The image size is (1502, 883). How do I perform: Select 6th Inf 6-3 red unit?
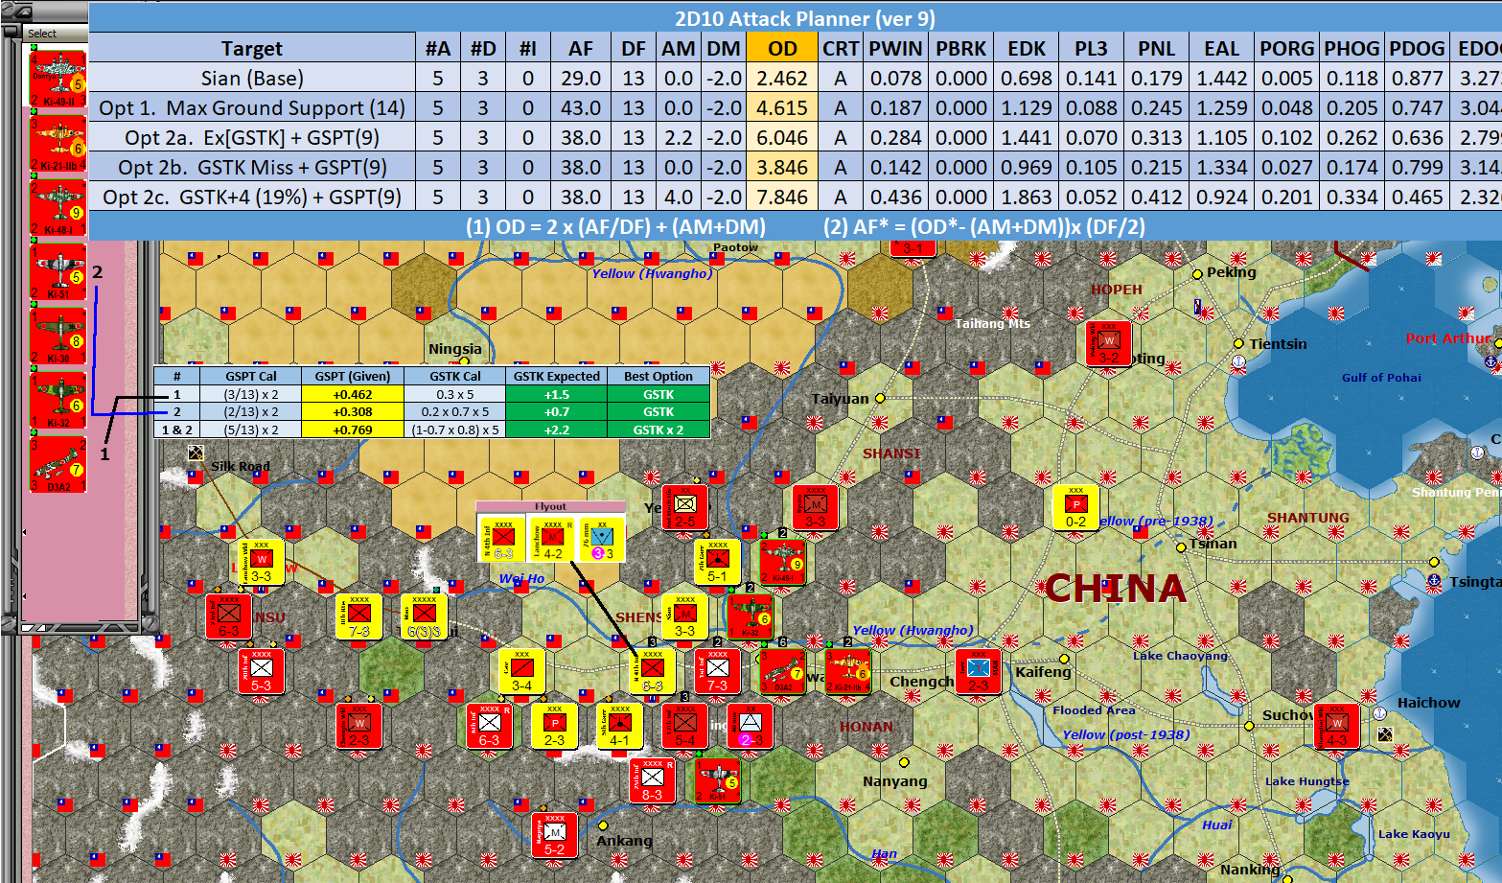pos(489,726)
